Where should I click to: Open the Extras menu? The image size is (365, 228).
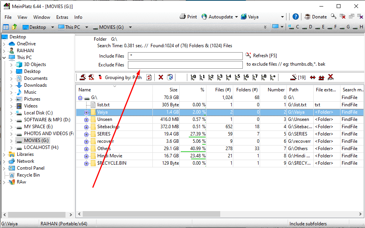pos(62,17)
